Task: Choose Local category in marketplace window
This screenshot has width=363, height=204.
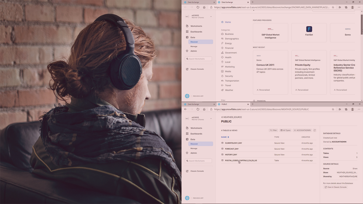Action: point(225,62)
